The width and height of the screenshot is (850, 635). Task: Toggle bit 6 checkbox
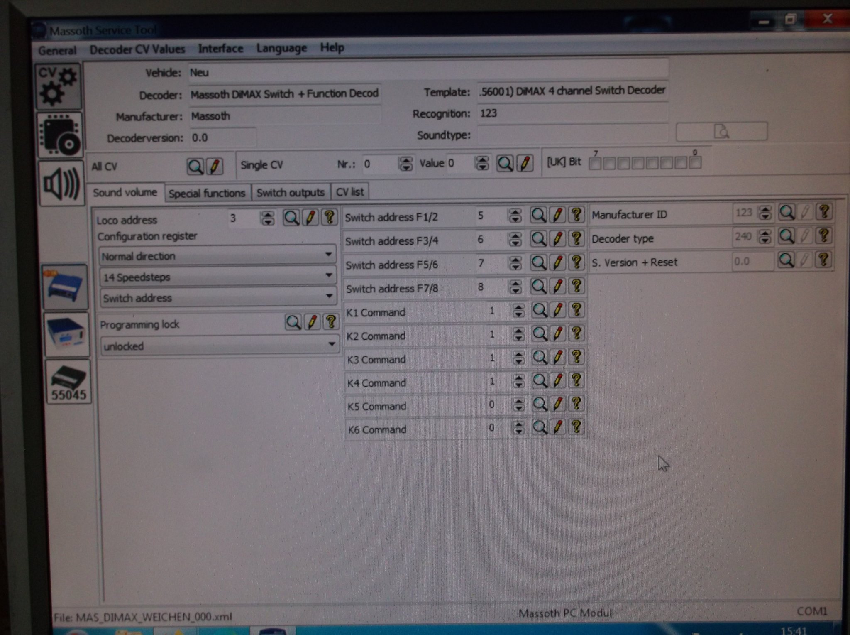pyautogui.click(x=609, y=164)
